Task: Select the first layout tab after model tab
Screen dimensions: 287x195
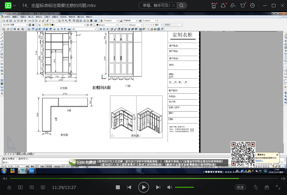Action: [24, 154]
